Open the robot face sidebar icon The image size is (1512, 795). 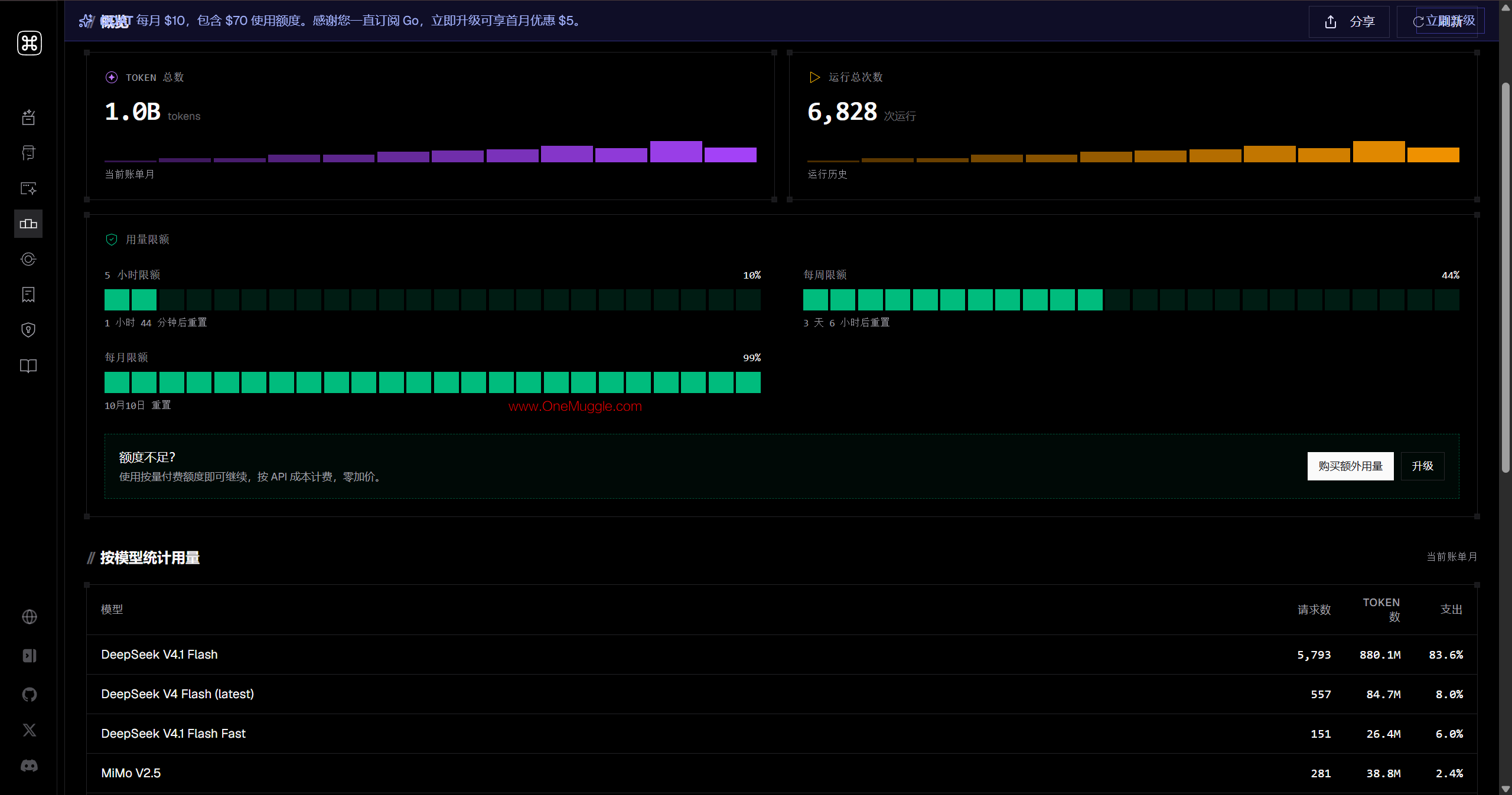(28, 153)
